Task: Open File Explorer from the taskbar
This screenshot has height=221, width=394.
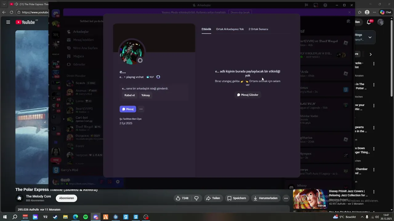Action: point(65,217)
